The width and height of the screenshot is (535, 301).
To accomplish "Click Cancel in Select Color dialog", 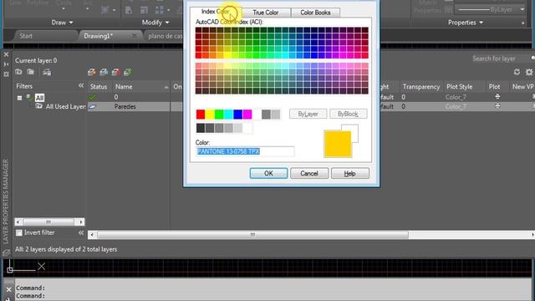I will point(309,173).
